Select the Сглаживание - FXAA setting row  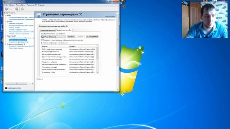click(69, 72)
